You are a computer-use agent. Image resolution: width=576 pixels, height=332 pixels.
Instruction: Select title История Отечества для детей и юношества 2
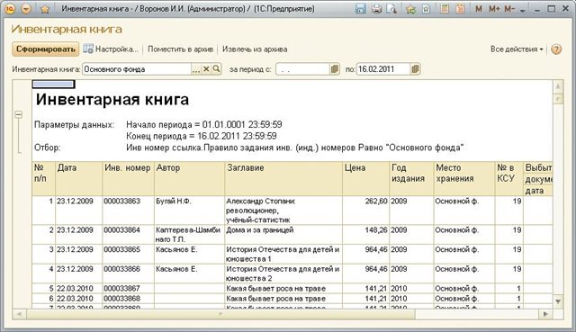(283, 274)
